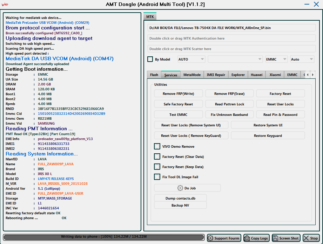Select the MTK top tab
Screen dimensions: 323x244
[150, 16]
